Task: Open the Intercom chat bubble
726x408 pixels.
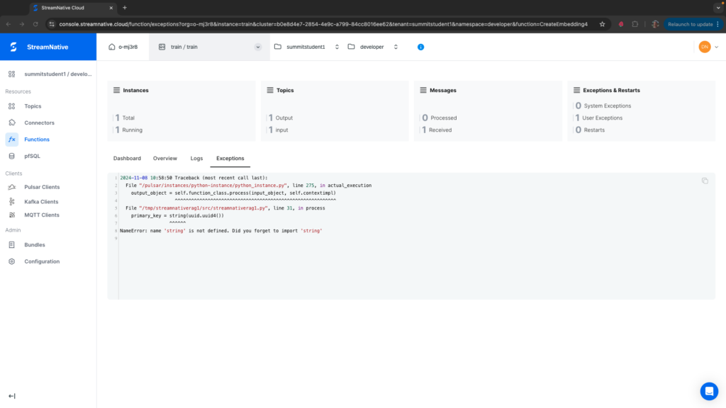Action: click(x=709, y=391)
